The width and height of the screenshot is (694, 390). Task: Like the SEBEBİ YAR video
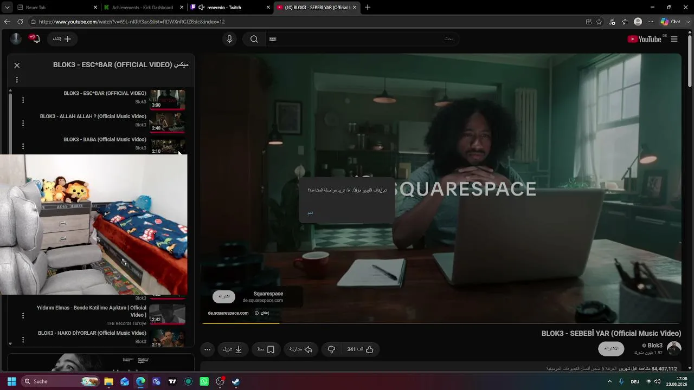361,349
